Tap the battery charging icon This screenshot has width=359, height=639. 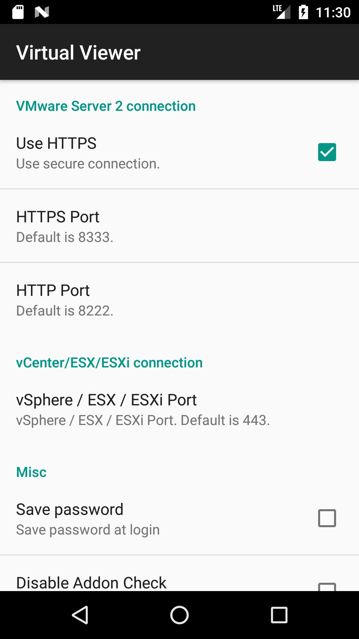[303, 12]
